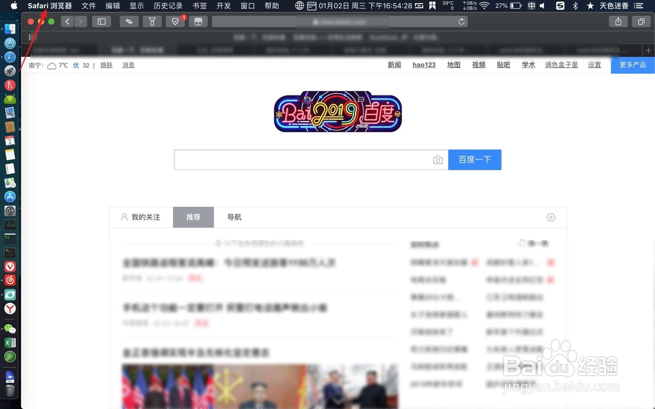Click the Bluetooth icon in the menu bar
655x409 pixels.
575,6
